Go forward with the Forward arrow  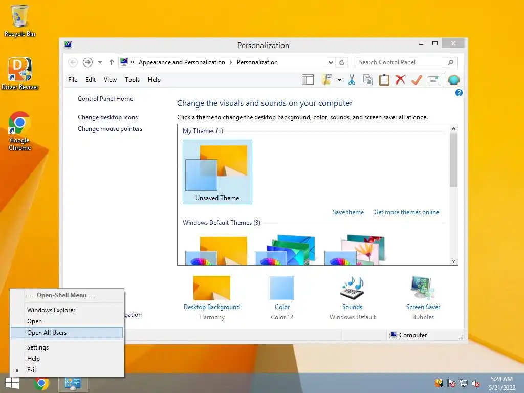click(x=88, y=62)
